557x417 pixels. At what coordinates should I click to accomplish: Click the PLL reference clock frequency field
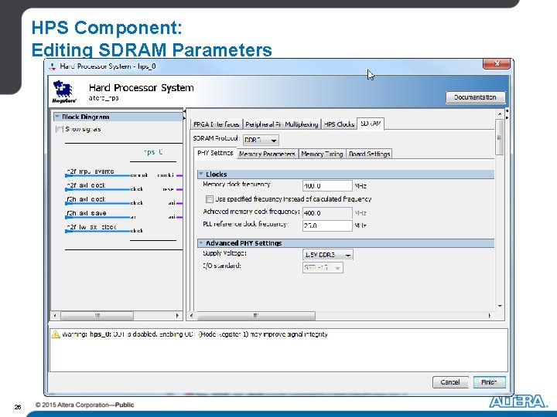(x=327, y=225)
